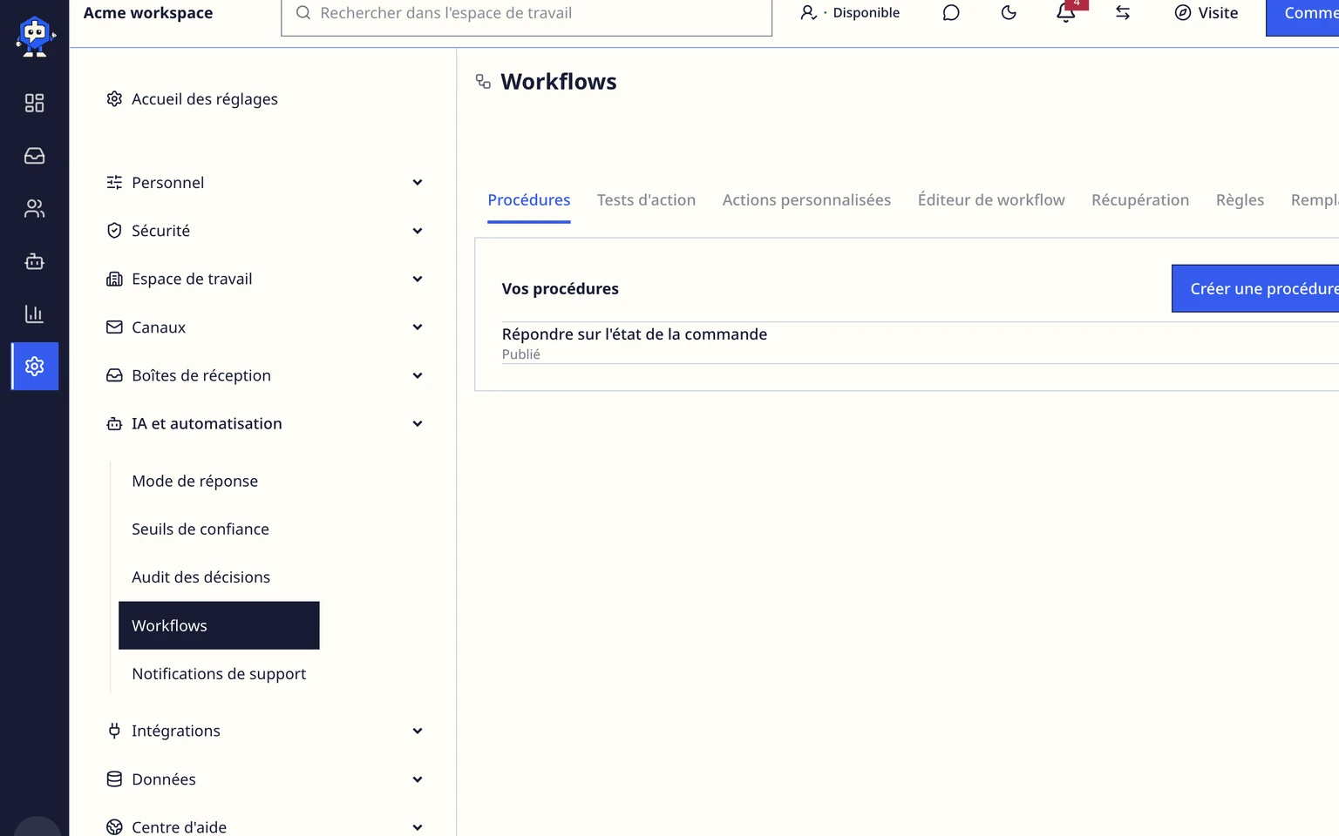Click the blue button at header's right edge

pos(1302,16)
